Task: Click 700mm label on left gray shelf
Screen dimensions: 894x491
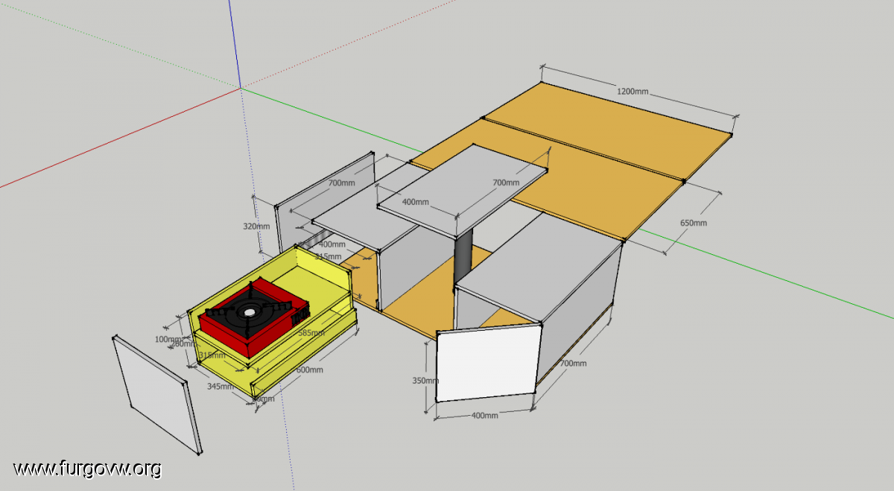Action: [342, 183]
